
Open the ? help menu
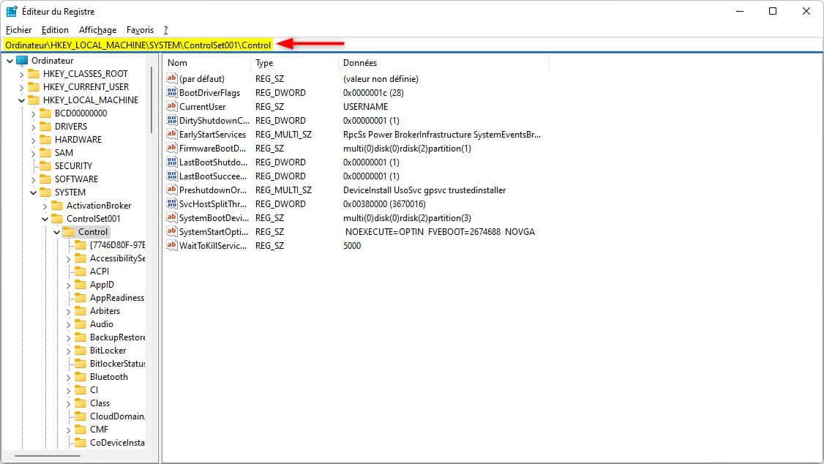point(165,30)
